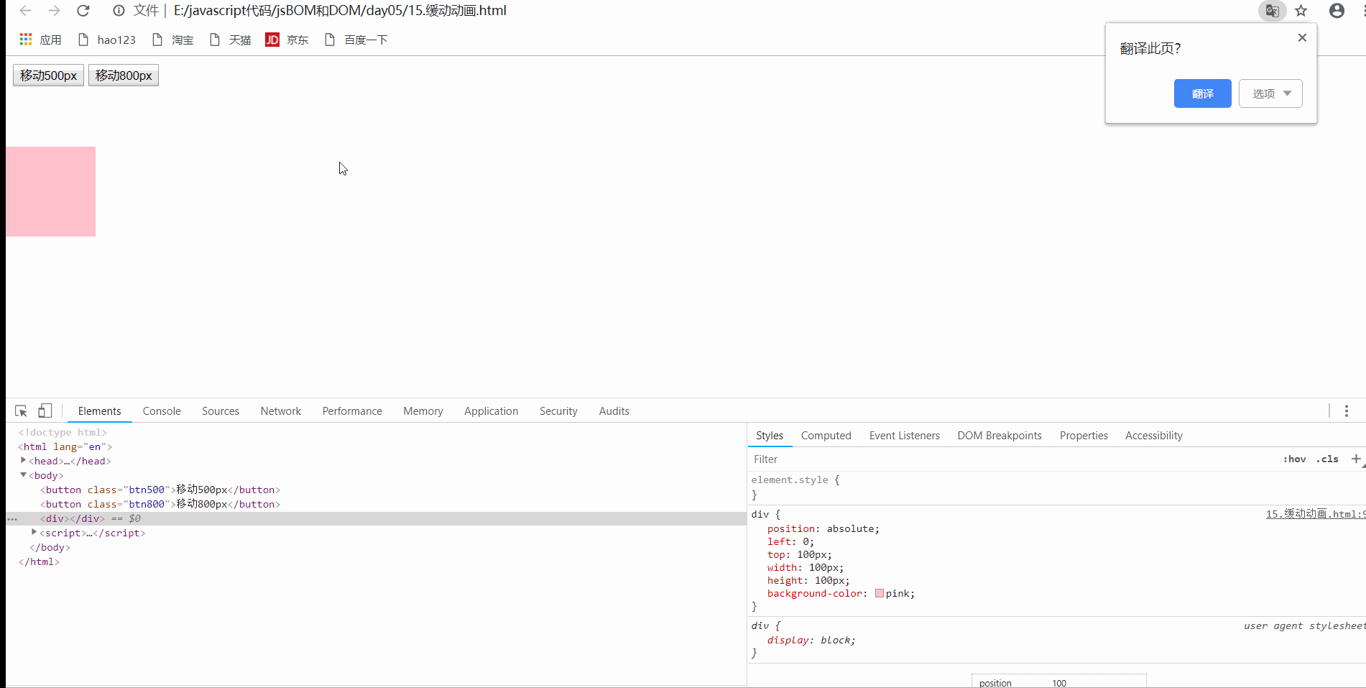Toggle the .cls class editor
Image resolution: width=1366 pixels, height=688 pixels.
tap(1327, 459)
